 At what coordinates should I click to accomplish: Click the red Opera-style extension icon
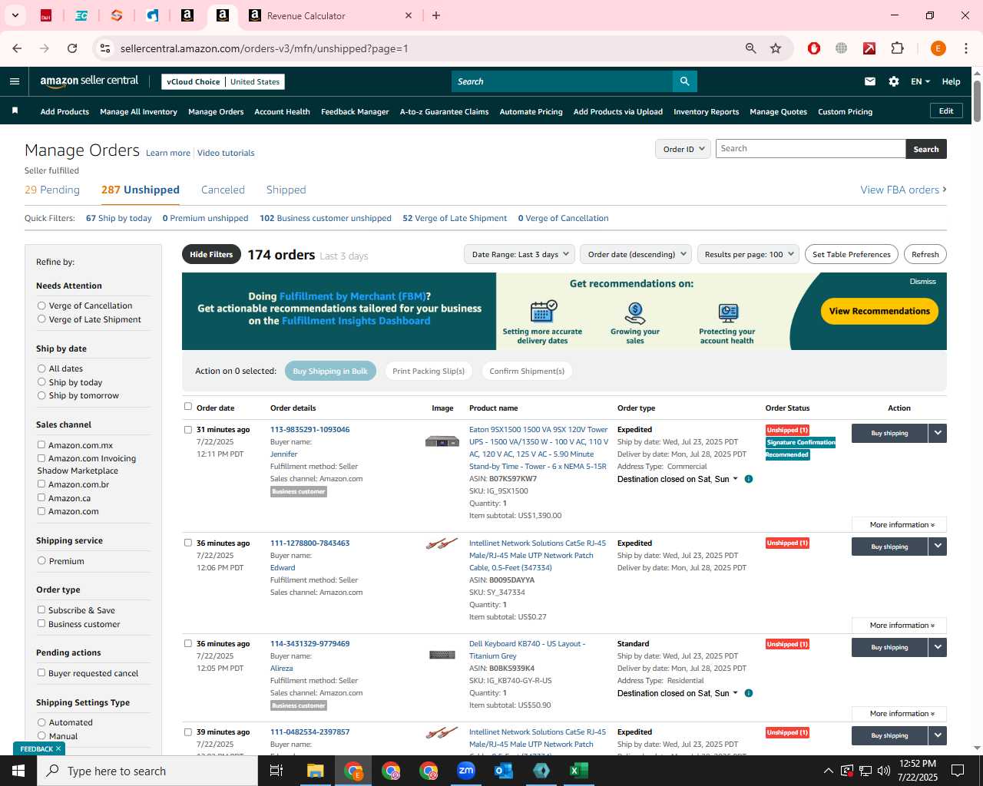click(x=814, y=48)
